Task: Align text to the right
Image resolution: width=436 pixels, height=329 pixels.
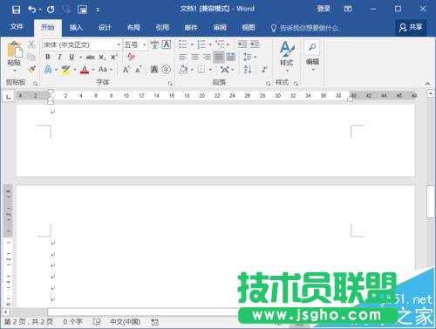Action: (x=207, y=57)
